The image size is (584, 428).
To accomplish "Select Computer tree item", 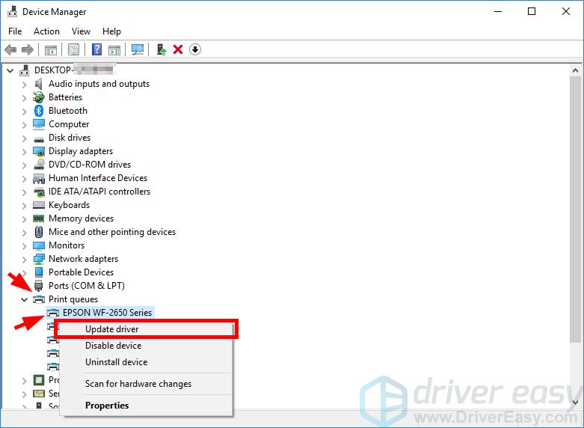I will pyautogui.click(x=69, y=124).
